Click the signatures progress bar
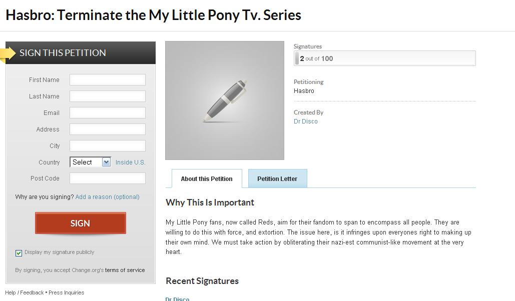 (384, 58)
